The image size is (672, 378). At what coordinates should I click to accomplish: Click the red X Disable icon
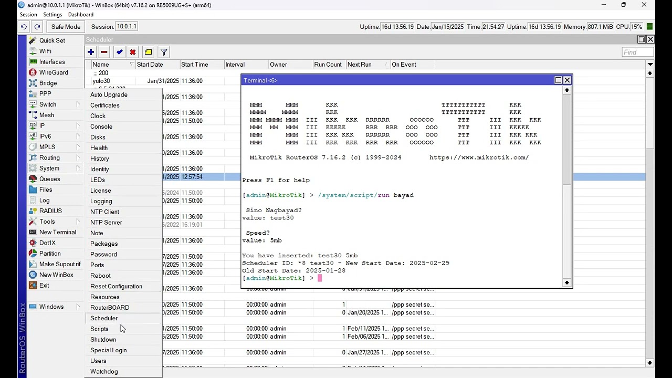(132, 52)
